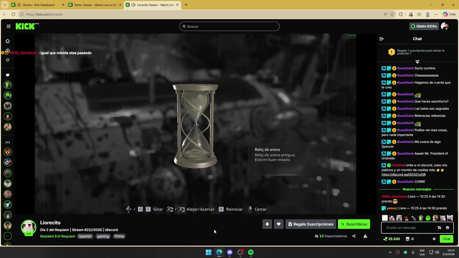Screen dimensions: 459x258
Task: Collapse the chat panel
Action: point(382,39)
